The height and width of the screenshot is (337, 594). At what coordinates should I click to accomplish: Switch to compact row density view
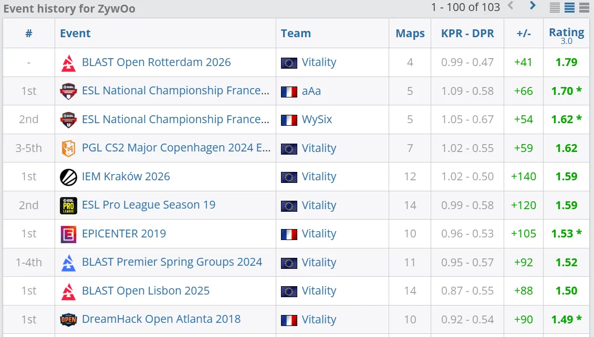(x=555, y=8)
